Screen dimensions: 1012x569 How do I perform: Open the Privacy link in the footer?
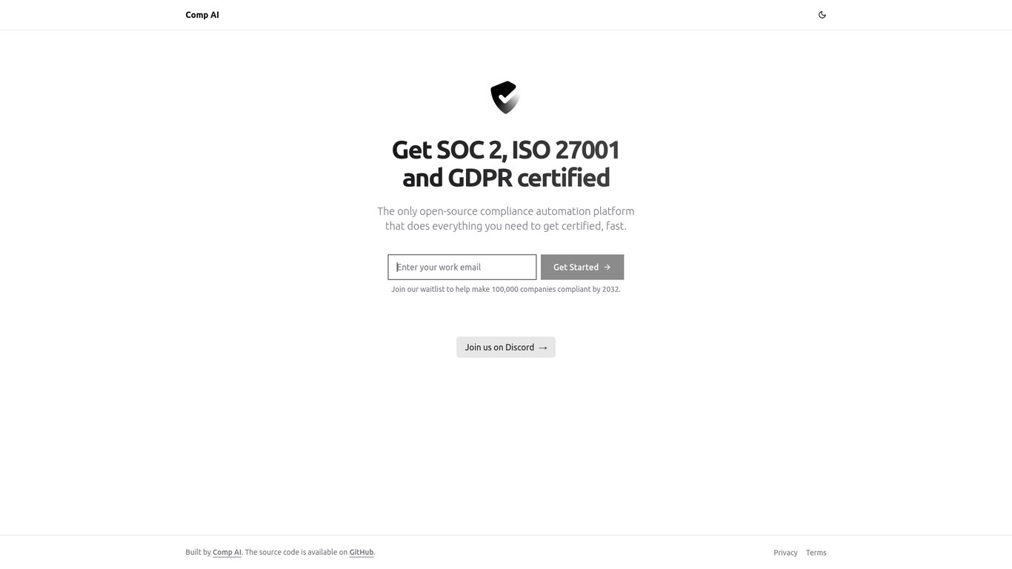pos(785,553)
